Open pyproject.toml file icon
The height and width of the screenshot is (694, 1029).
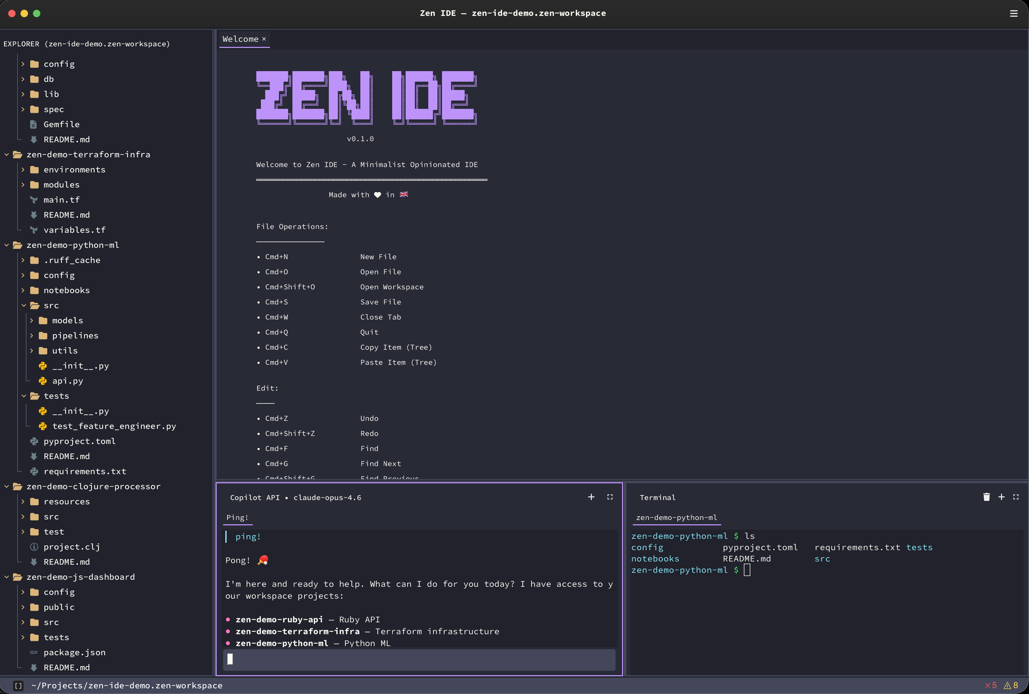click(34, 441)
